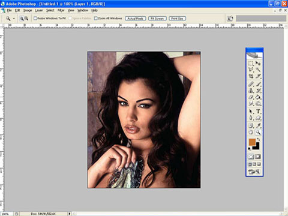Open the Filter menu
Screen dimensions: 288x216
point(61,10)
